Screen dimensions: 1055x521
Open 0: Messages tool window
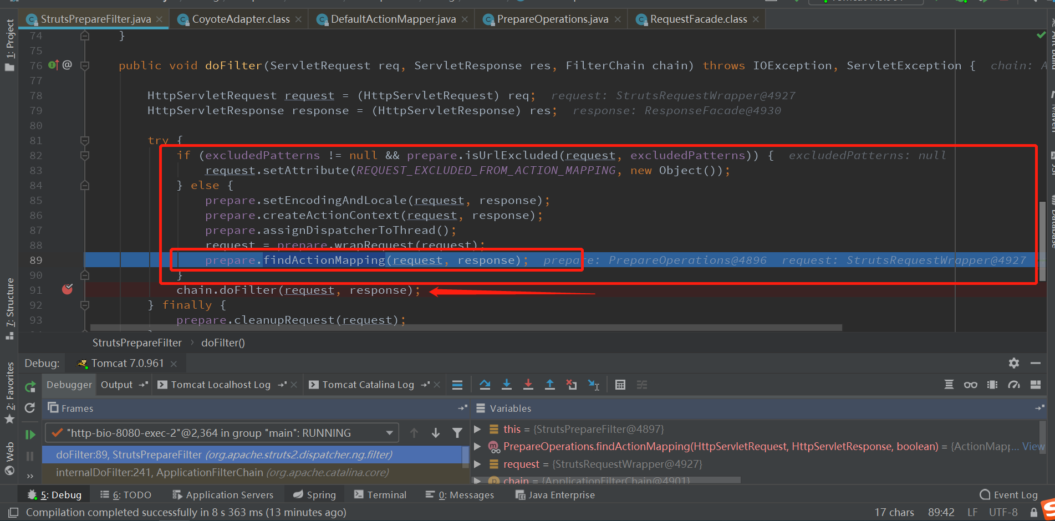click(x=460, y=494)
